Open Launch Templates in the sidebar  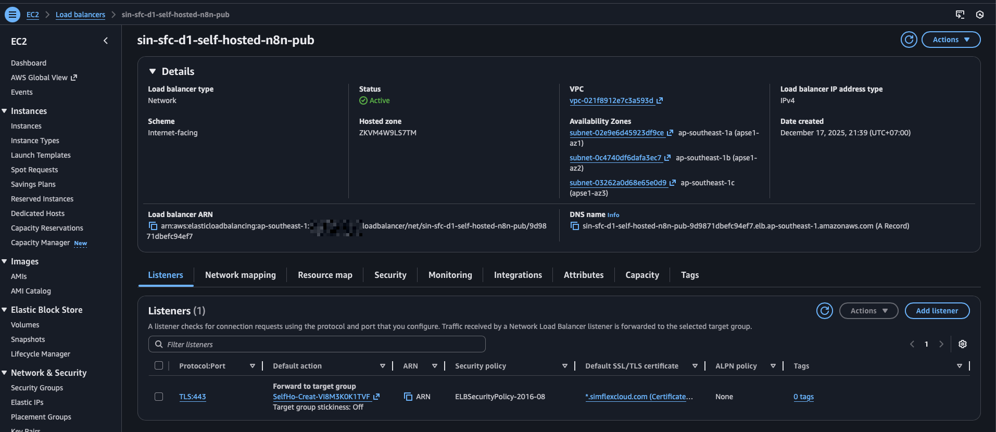tap(41, 155)
